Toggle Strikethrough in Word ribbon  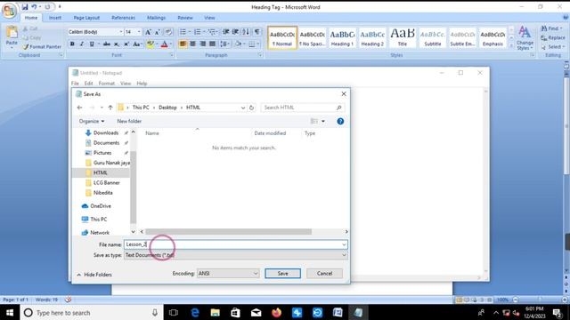pyautogui.click(x=107, y=44)
